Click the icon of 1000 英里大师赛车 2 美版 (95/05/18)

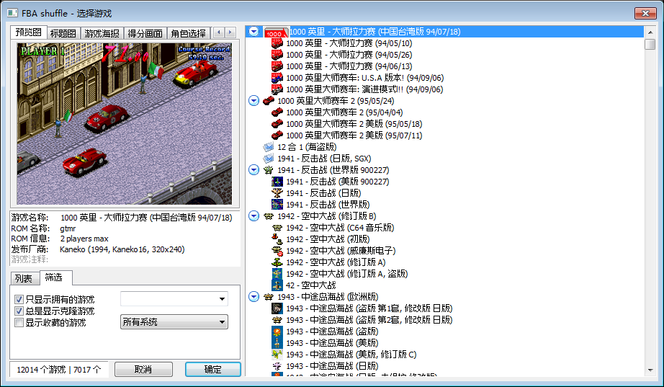277,124
